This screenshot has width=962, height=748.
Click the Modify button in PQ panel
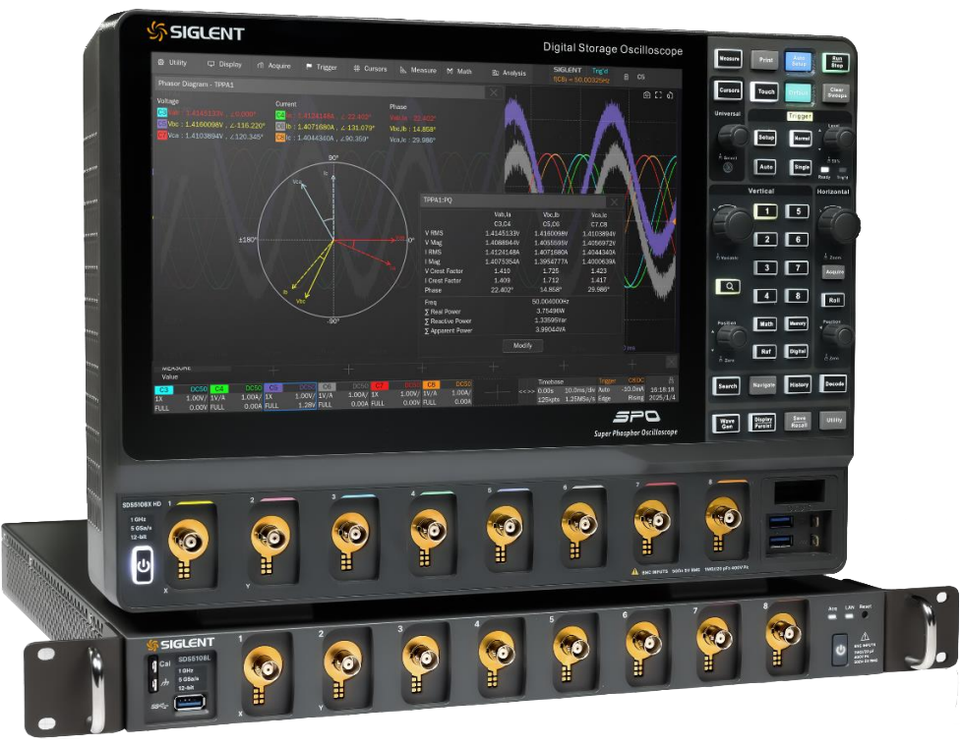(521, 346)
